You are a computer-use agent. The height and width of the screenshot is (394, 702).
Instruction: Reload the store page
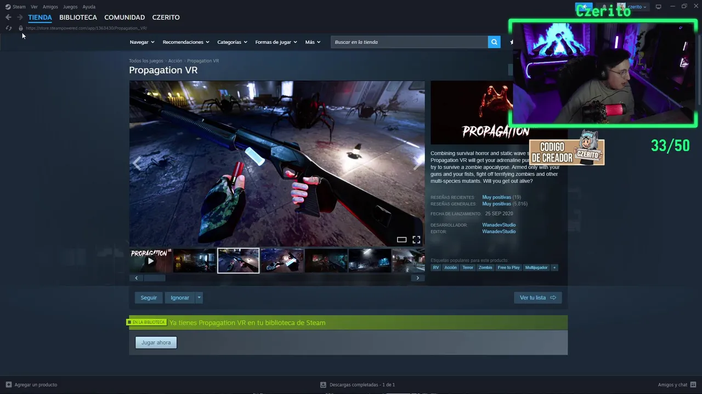pos(8,28)
